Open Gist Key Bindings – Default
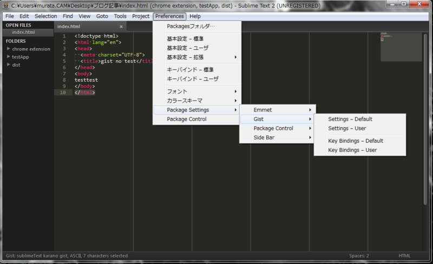433x264 pixels. 360,141
